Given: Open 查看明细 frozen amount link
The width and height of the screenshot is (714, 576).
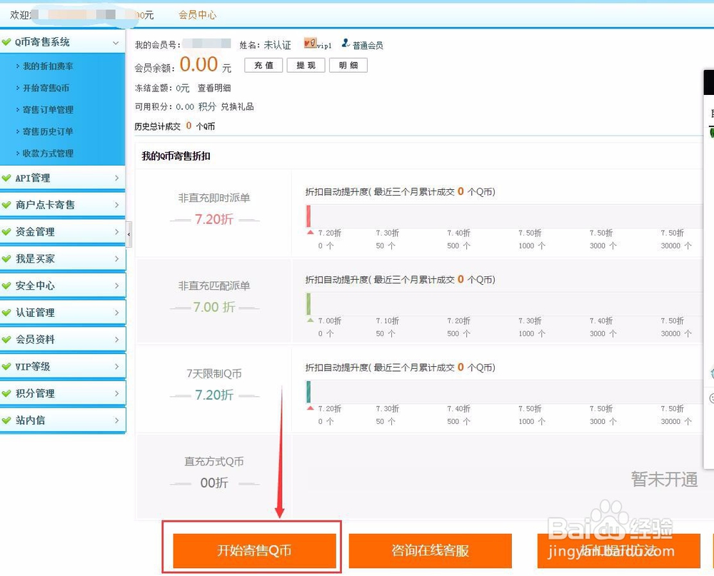Looking at the screenshot, I should tap(214, 89).
